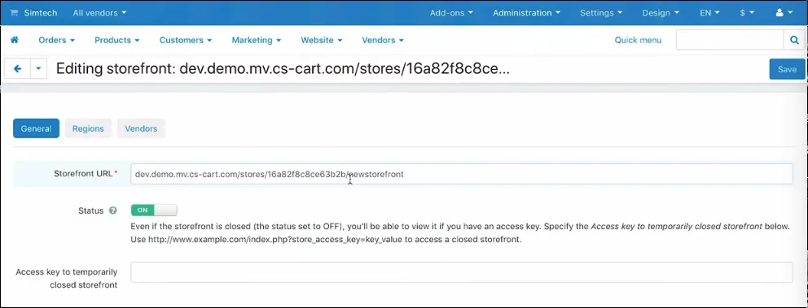Image resolution: width=808 pixels, height=308 pixels.
Task: Open the Products menu
Action: pos(117,40)
